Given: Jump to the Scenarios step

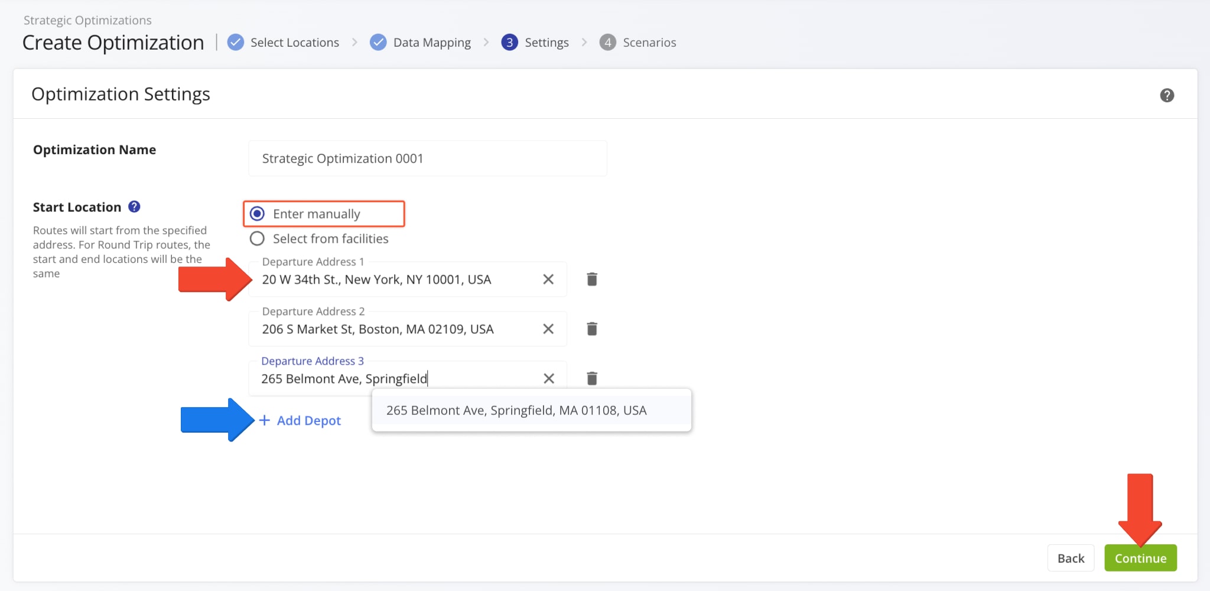Looking at the screenshot, I should pos(649,42).
